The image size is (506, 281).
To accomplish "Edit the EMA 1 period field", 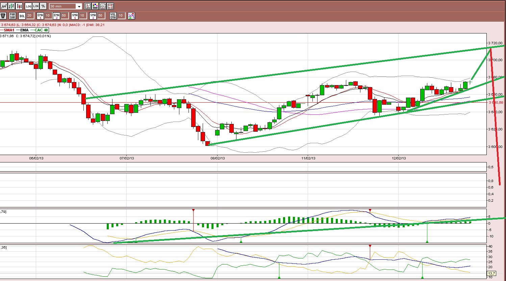I will [48, 16].
